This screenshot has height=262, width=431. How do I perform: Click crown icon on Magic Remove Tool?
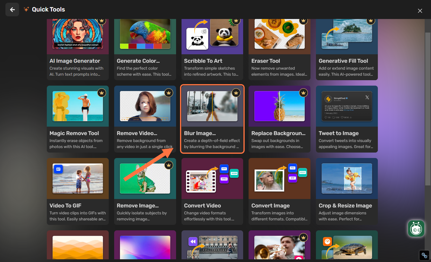(x=101, y=93)
